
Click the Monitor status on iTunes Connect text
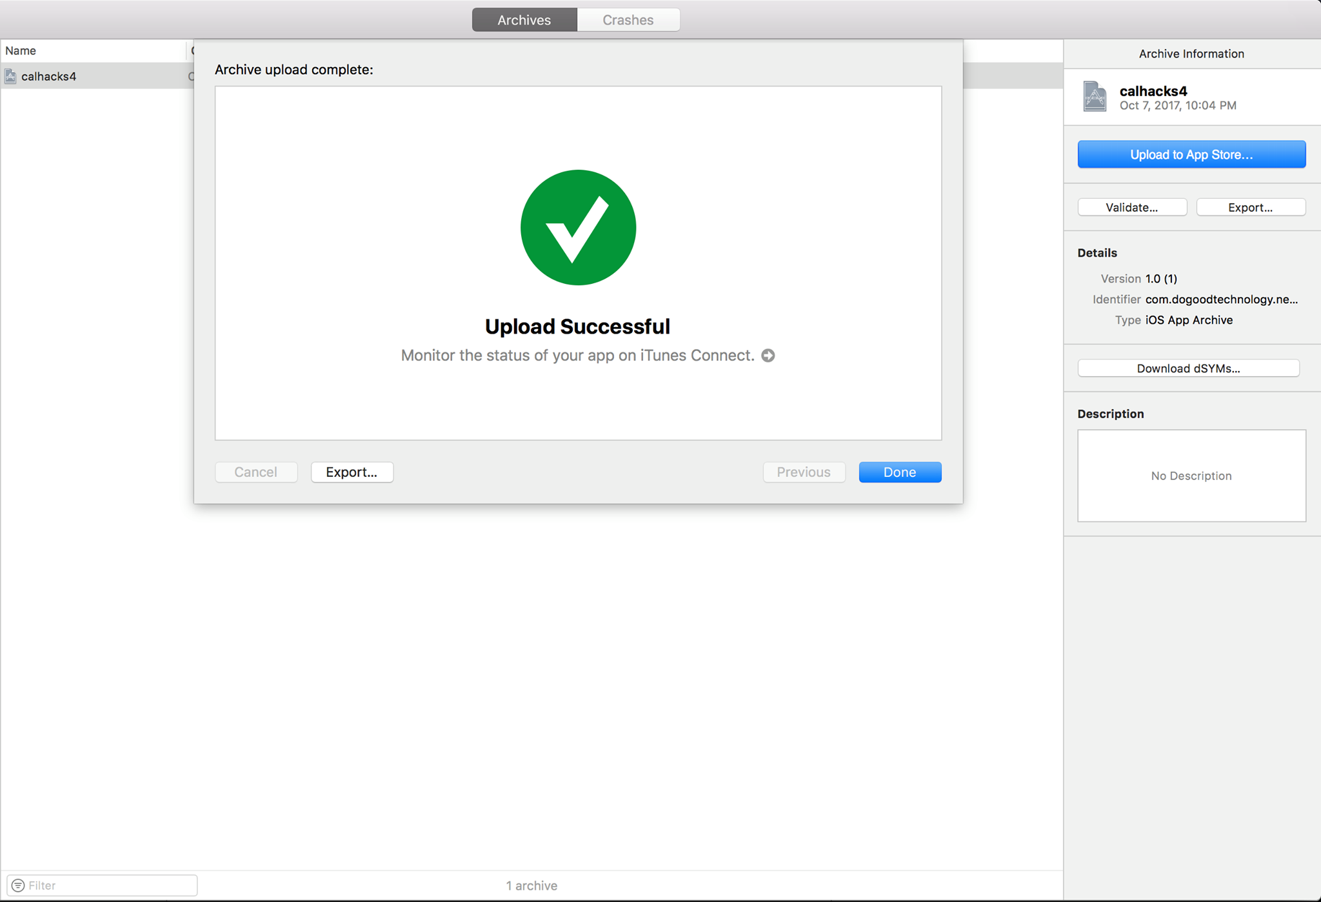pyautogui.click(x=577, y=356)
